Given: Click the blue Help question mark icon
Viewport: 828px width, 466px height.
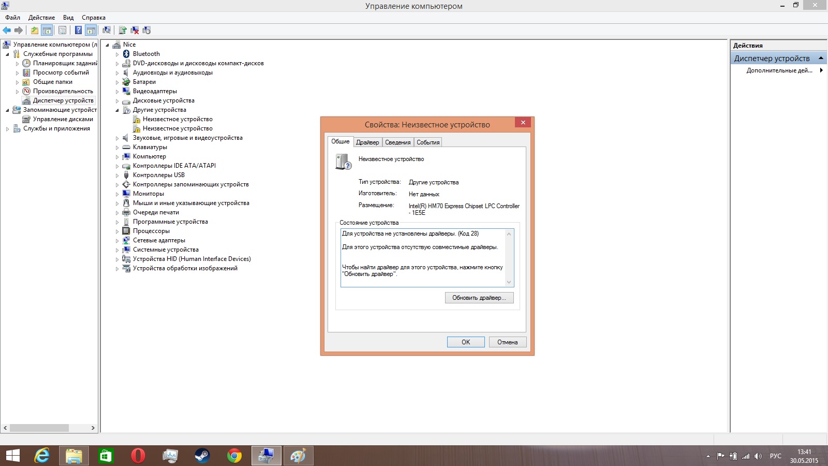Looking at the screenshot, I should coord(78,30).
